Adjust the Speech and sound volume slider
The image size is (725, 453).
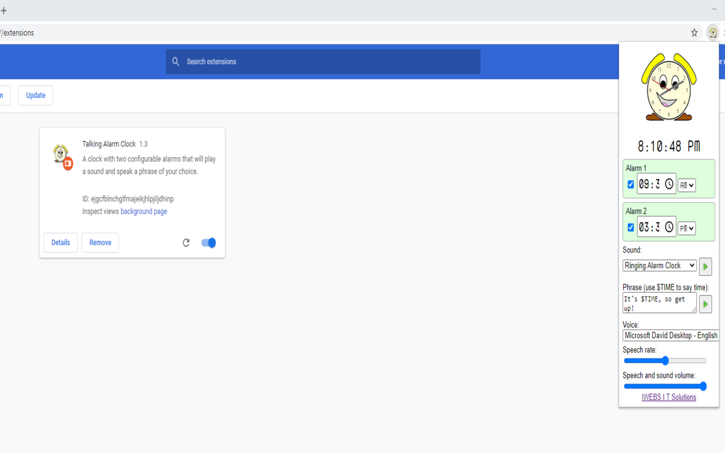pos(665,386)
